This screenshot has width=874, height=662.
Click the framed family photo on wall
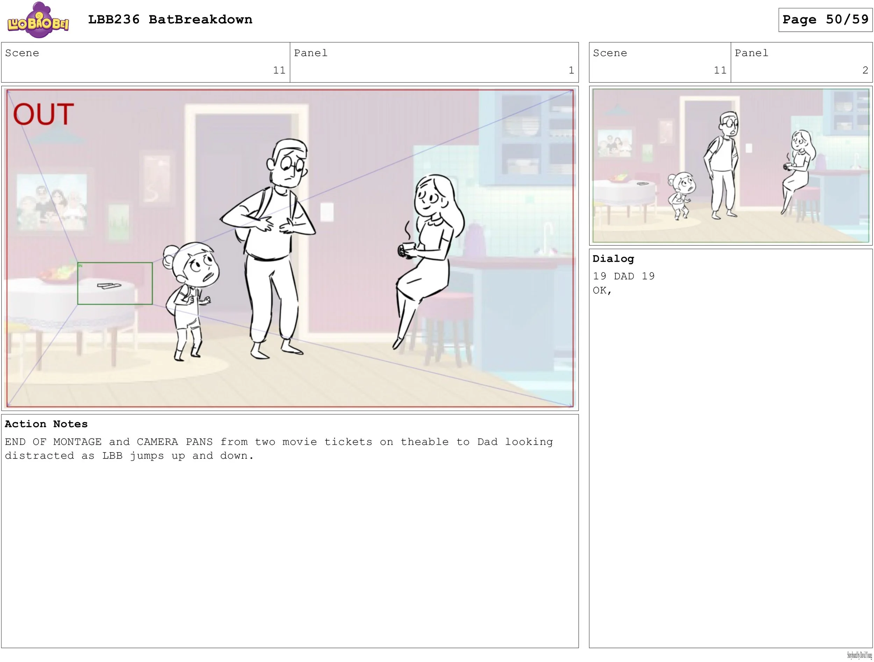[x=52, y=202]
